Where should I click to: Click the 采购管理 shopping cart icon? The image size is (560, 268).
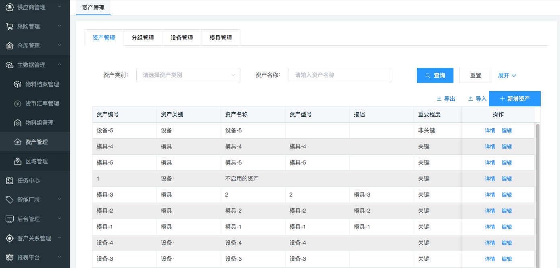click(x=9, y=26)
